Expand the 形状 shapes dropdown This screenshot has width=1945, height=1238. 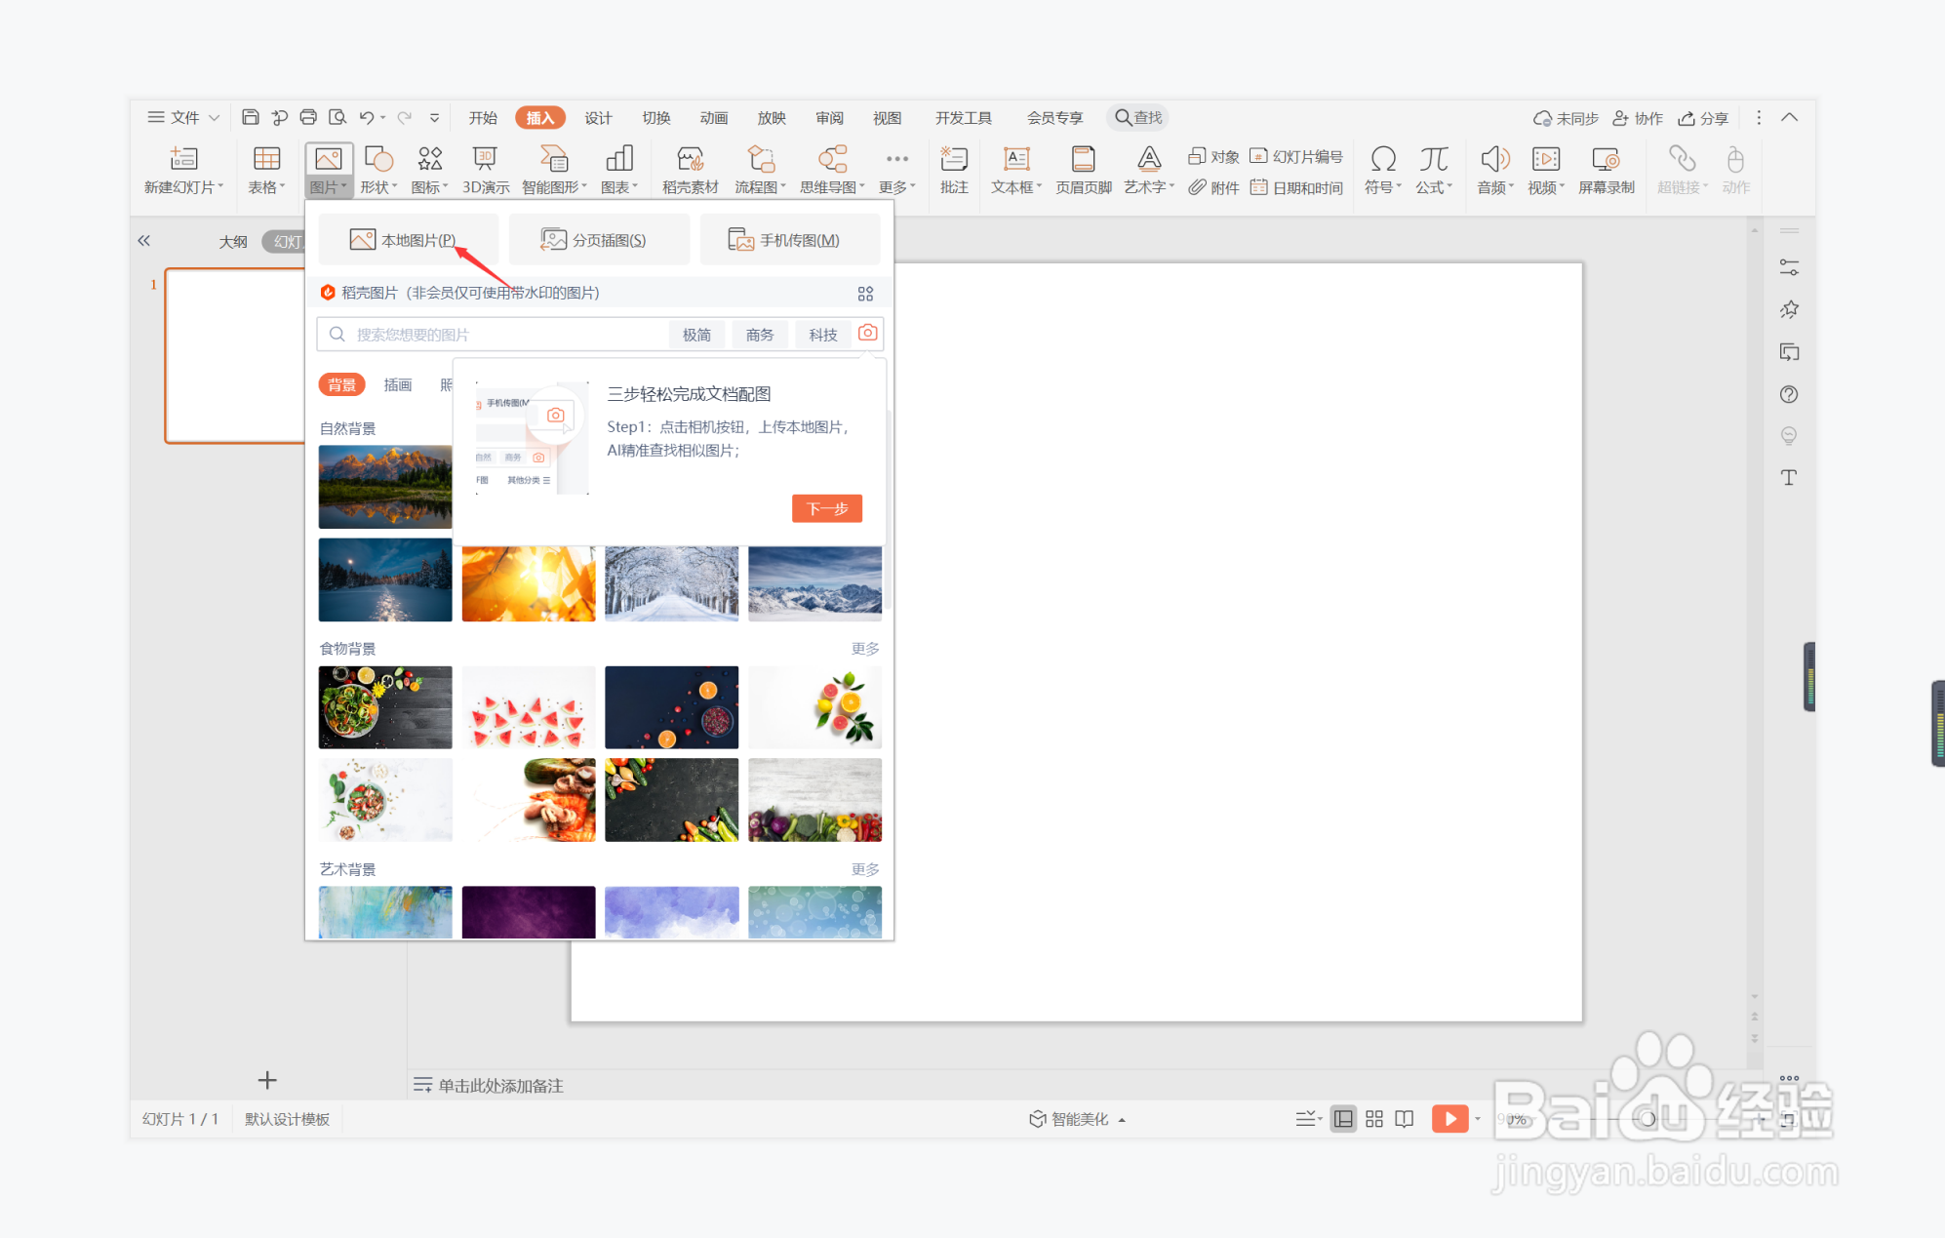[x=378, y=170]
